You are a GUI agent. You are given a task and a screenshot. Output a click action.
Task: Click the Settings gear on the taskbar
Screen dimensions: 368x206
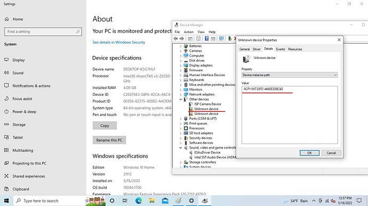191,201
